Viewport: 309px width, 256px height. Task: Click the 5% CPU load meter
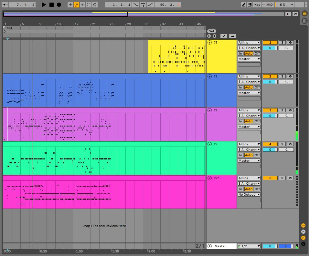tap(282, 5)
